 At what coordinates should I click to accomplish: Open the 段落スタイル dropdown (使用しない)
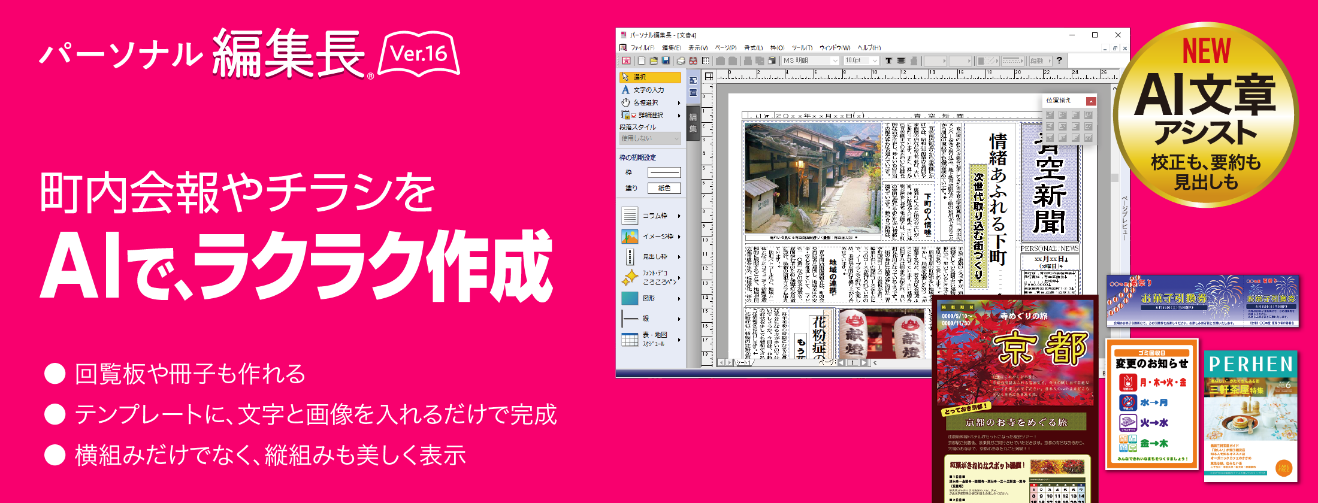[650, 138]
